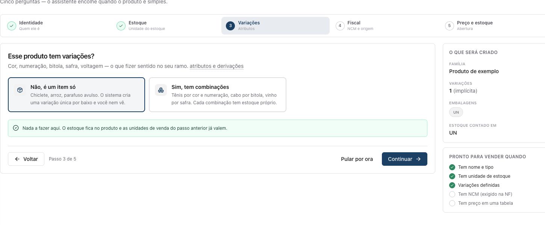Select the Variações step
This screenshot has width=545, height=225.
275,25
